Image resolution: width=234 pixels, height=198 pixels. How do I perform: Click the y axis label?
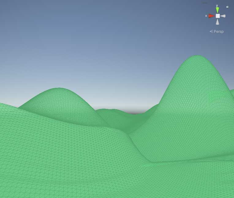217,6
